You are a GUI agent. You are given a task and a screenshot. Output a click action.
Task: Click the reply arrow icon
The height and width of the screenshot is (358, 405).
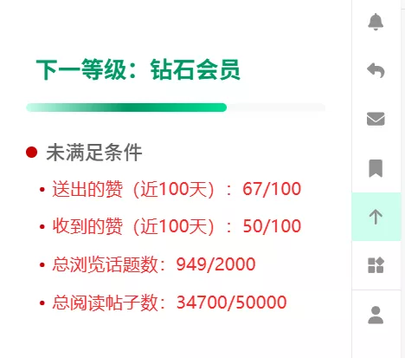(x=376, y=71)
